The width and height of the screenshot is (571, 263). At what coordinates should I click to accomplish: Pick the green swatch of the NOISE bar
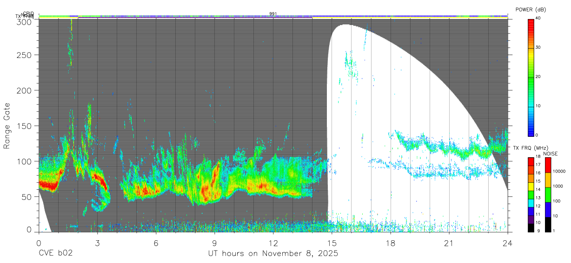click(x=548, y=194)
